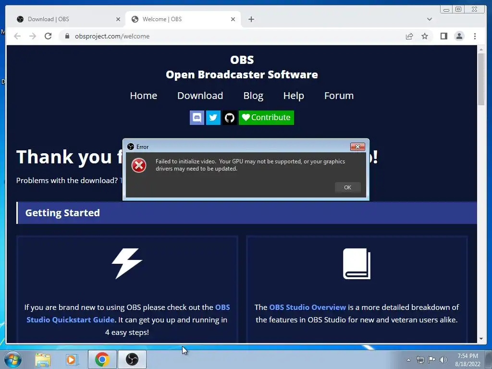This screenshot has height=369, width=492.
Task: Click the OBS logo in Error title bar
Action: coord(131,147)
